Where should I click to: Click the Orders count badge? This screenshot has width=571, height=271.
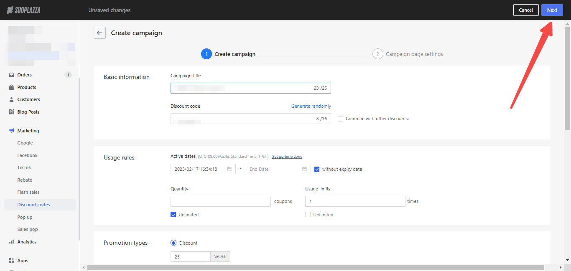pyautogui.click(x=68, y=75)
